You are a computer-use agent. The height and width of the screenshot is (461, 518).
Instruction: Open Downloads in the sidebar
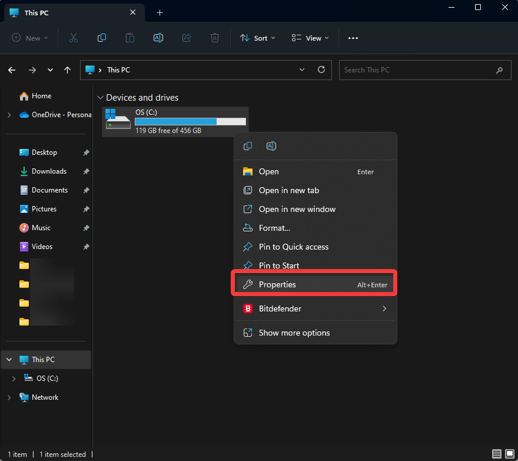click(x=49, y=171)
